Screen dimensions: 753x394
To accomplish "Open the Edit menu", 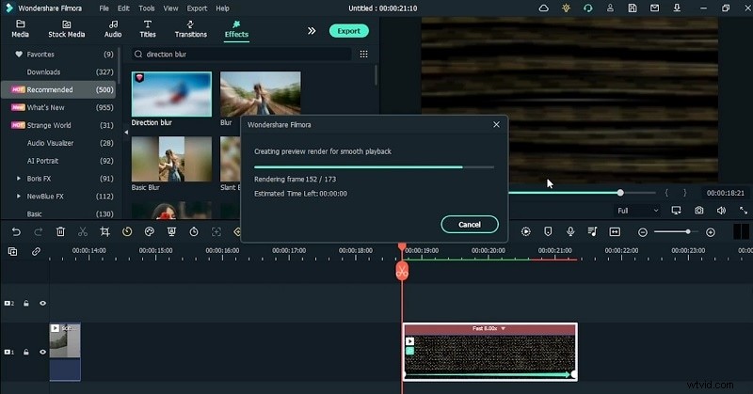I will click(x=123, y=8).
